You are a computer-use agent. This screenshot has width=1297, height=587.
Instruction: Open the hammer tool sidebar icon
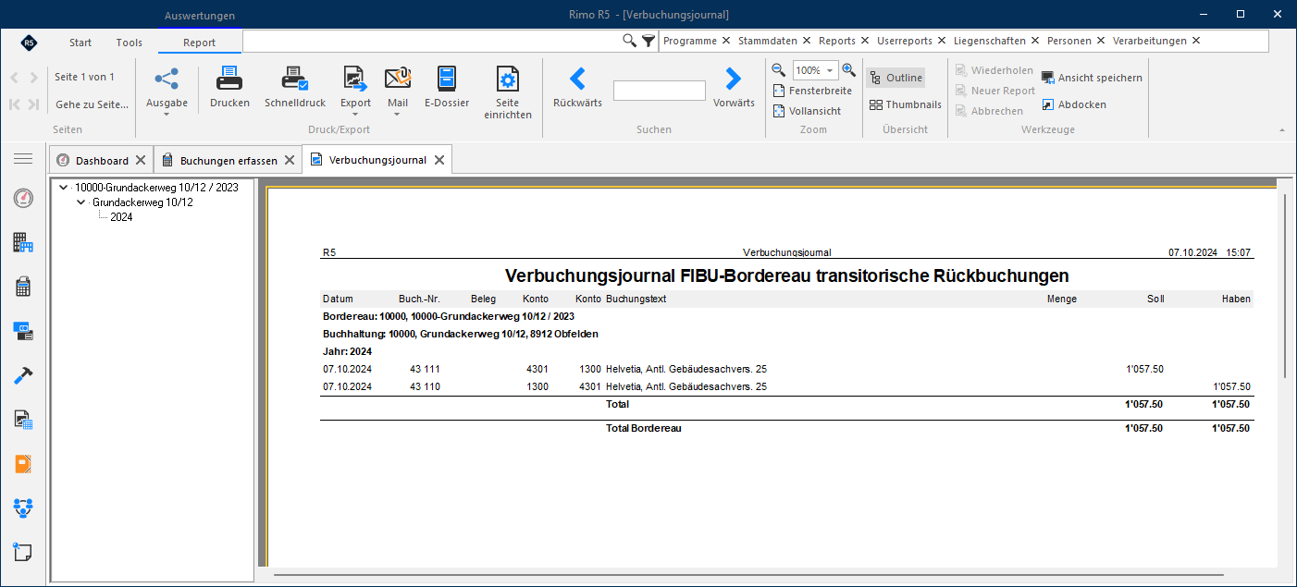tap(23, 375)
